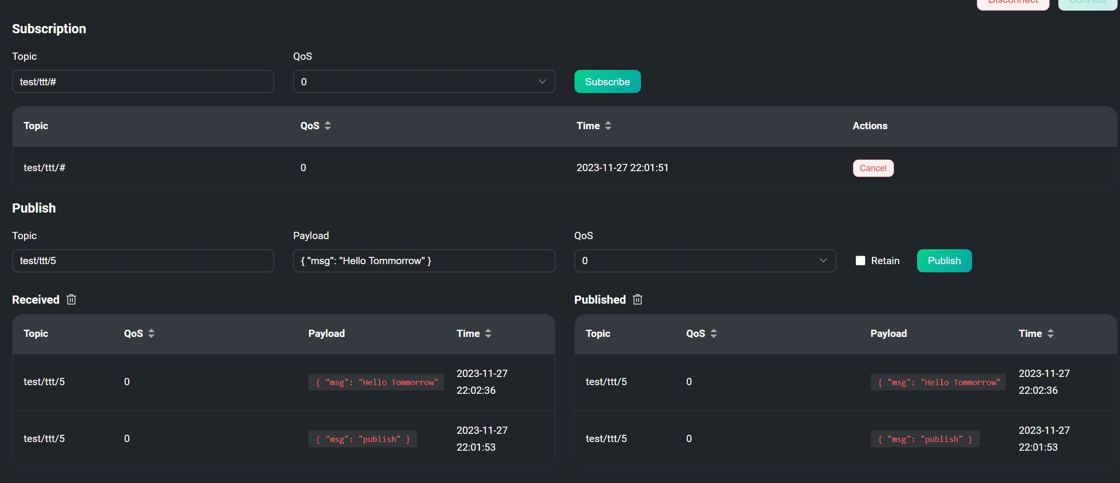Viewport: 1120px width, 483px height.
Task: Clear received messages with trash icon
Action: (71, 299)
